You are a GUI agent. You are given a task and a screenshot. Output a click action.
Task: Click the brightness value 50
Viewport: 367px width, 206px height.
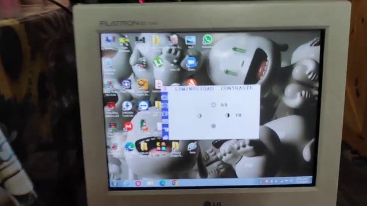(224, 105)
